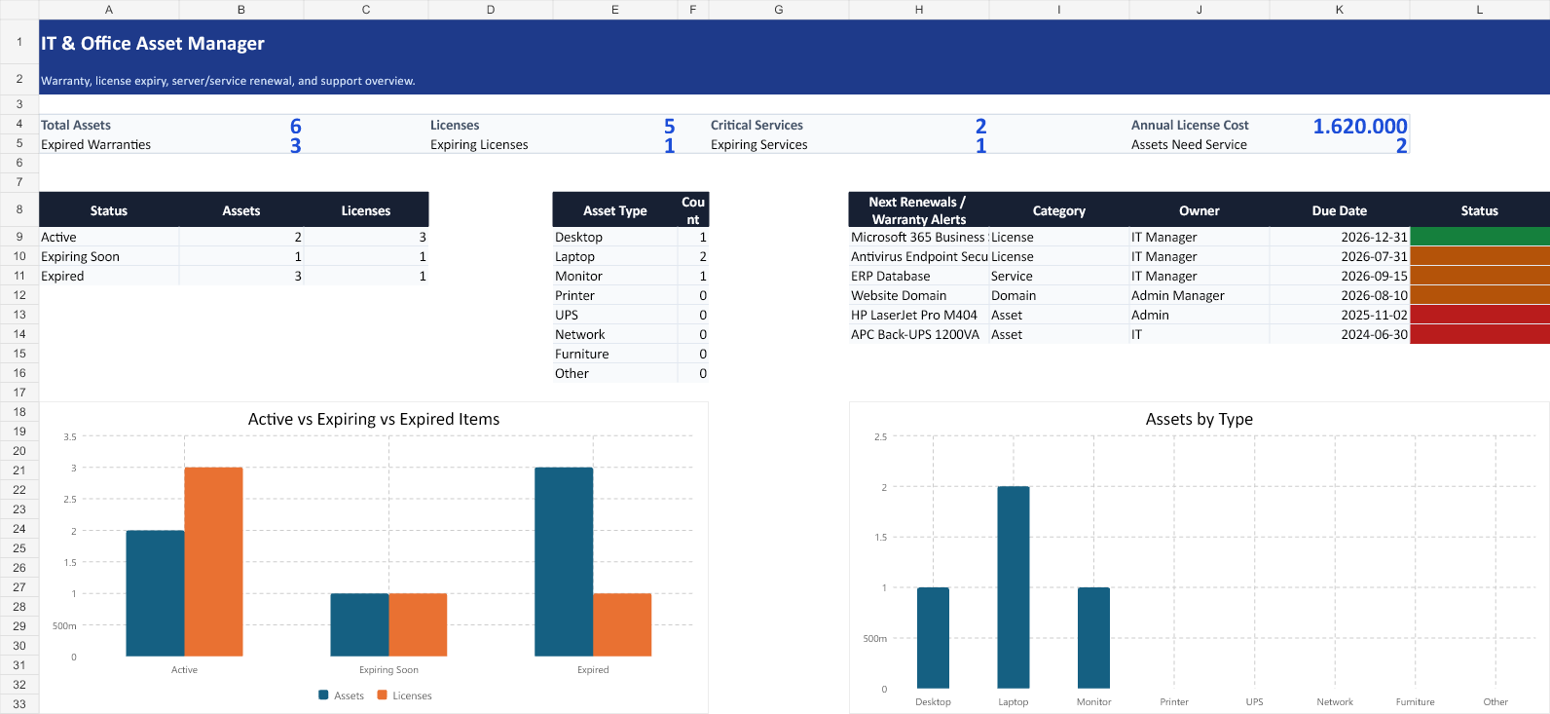Select the Monitor bar in Assets by Type
This screenshot has height=714, width=1550.
1093,638
